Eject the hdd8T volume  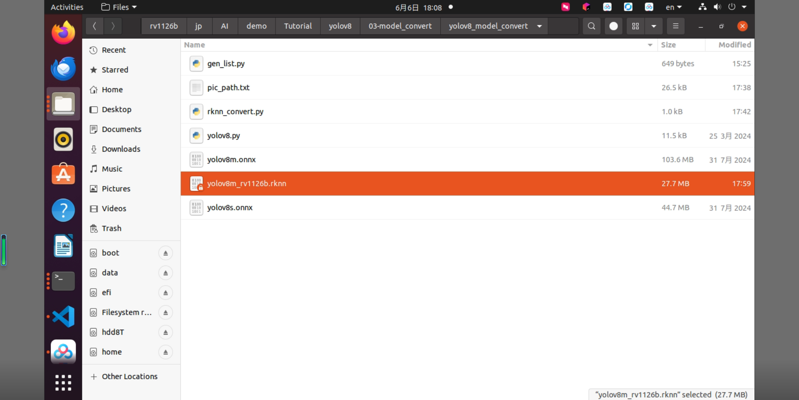166,332
